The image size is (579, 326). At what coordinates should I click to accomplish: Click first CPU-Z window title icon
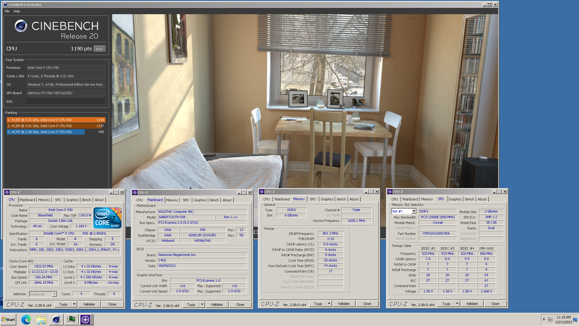click(7, 192)
